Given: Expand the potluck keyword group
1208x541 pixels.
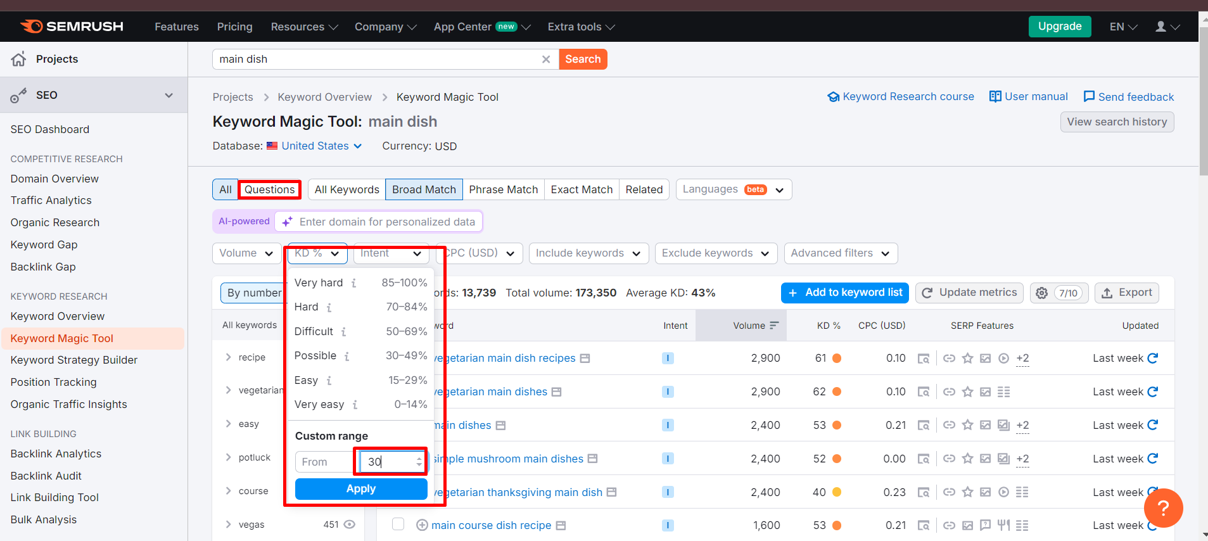Looking at the screenshot, I should tap(229, 457).
